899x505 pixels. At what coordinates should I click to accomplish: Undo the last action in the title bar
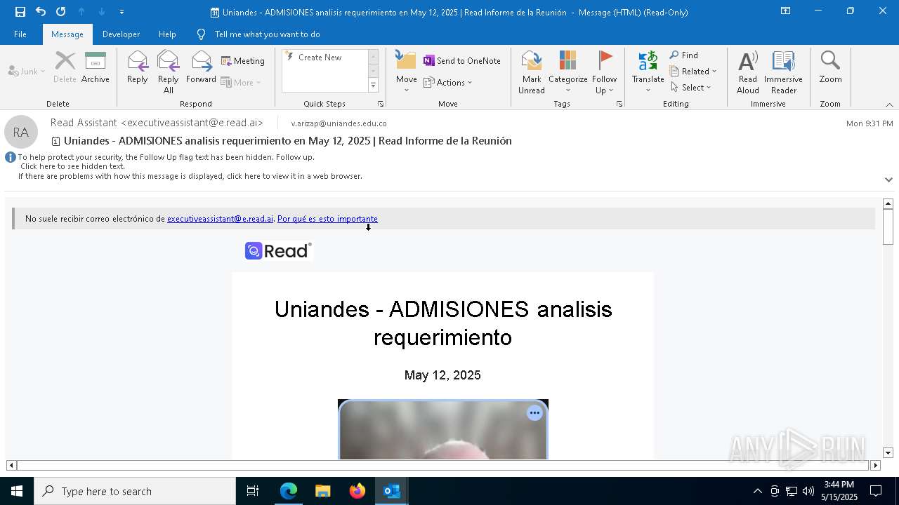pos(41,12)
